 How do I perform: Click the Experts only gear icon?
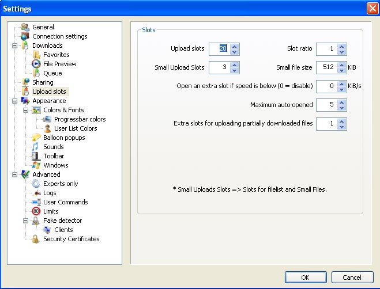pyautogui.click(x=36, y=184)
